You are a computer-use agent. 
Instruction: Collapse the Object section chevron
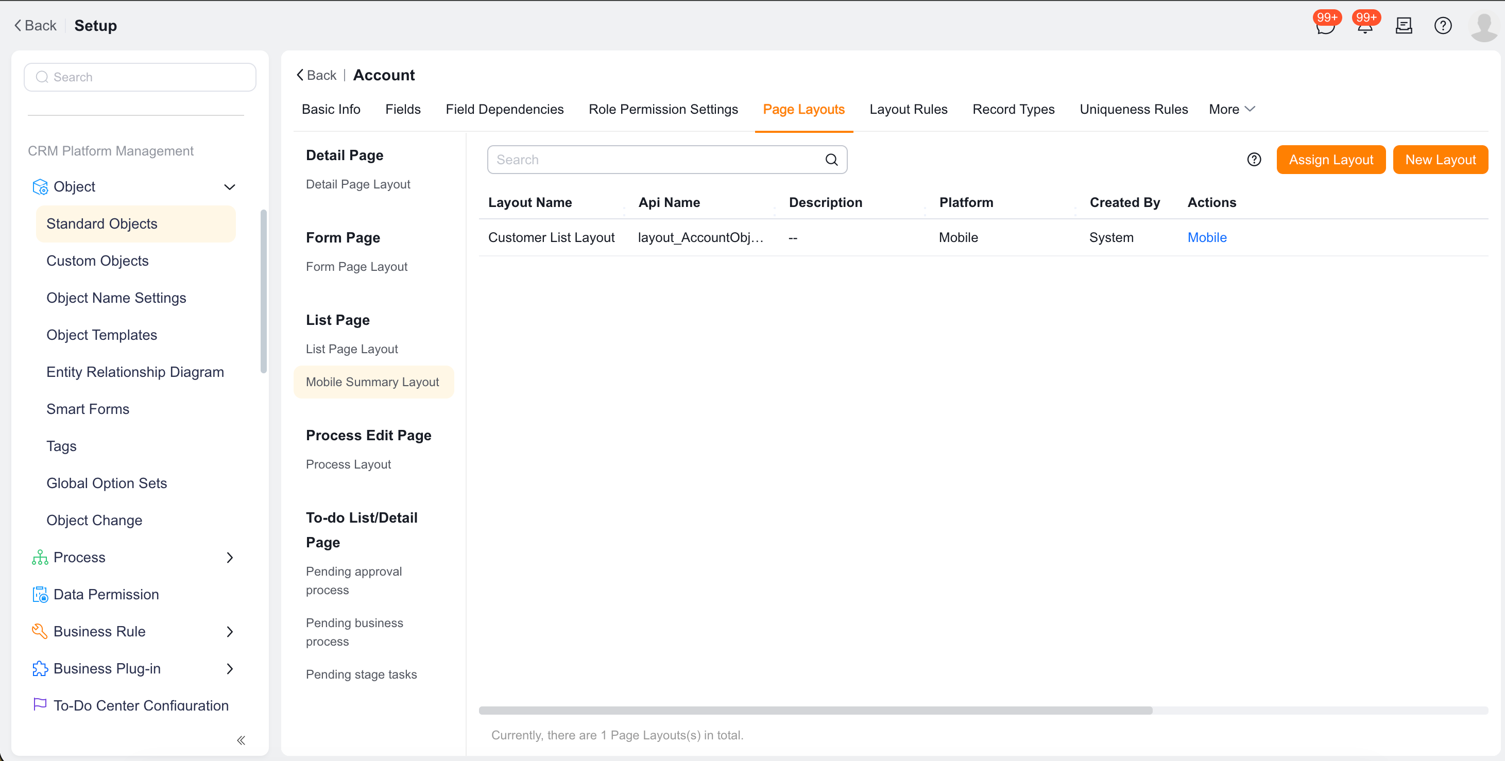[x=230, y=187]
